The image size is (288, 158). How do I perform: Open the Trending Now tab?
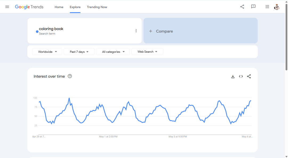(97, 7)
